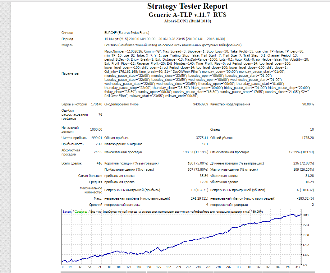Click the Баров в истории value 170140
This screenshot has height=273, width=330.
(97, 104)
